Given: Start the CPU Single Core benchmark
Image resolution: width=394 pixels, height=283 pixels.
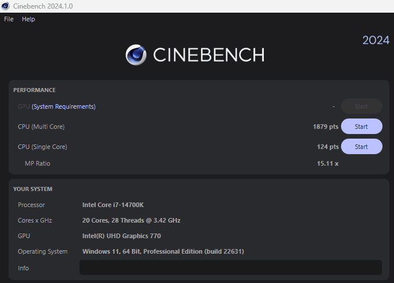Looking at the screenshot, I should pyautogui.click(x=362, y=147).
